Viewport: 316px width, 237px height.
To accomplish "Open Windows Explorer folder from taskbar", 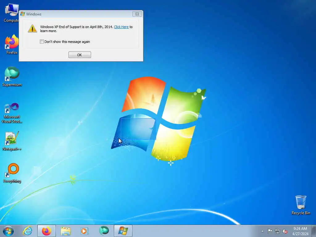I will (x=66, y=231).
